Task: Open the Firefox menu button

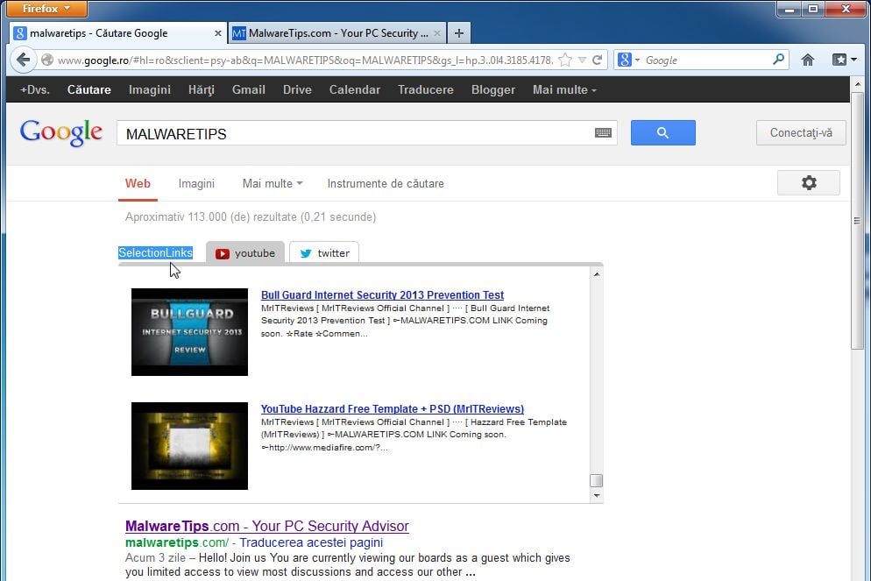Action: coord(46,9)
